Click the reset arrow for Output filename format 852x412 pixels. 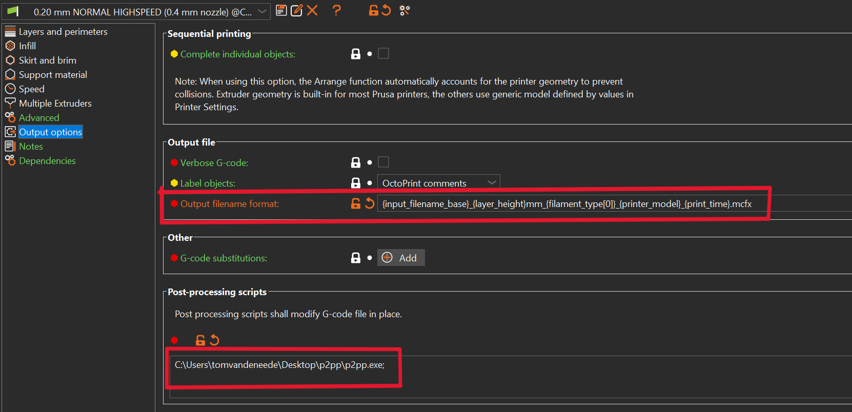[369, 203]
